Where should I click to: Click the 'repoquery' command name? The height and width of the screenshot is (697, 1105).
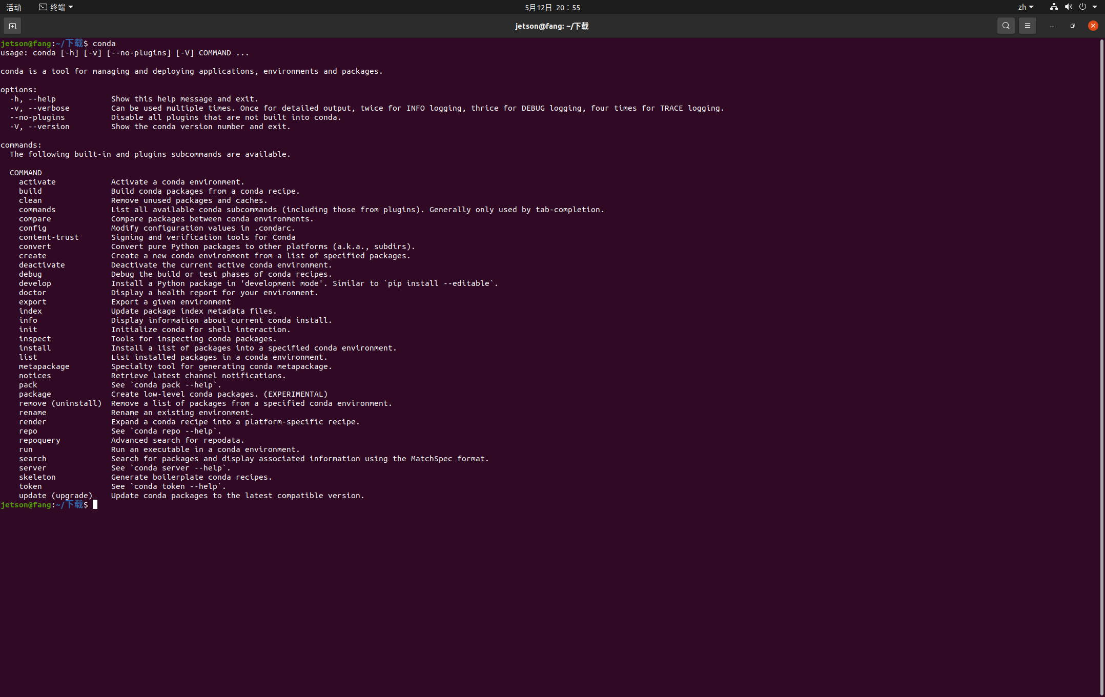tap(39, 440)
